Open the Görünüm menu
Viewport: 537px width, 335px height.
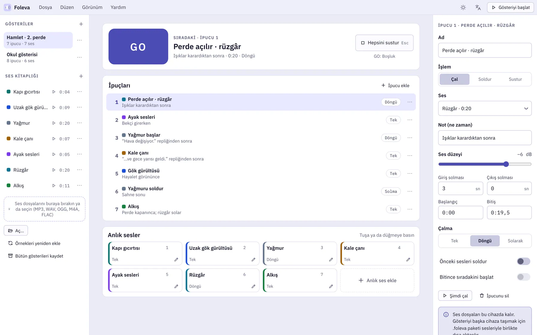tap(92, 7)
